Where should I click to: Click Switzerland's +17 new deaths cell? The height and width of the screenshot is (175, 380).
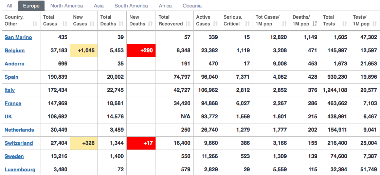[141, 143]
